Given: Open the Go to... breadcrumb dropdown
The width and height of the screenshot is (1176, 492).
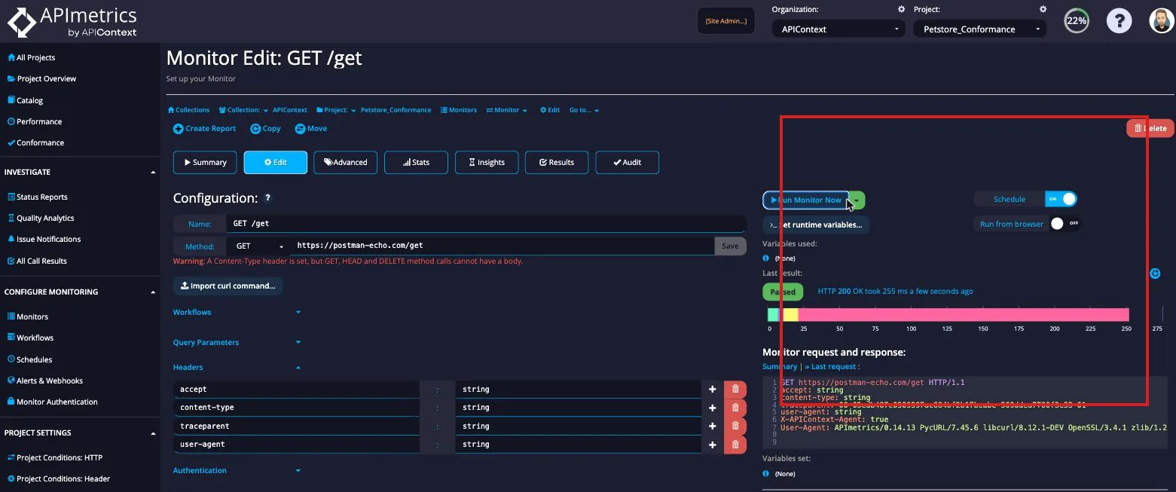Looking at the screenshot, I should click(585, 110).
